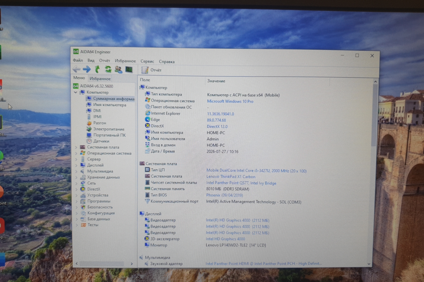Select the Дата / Время value row
This screenshot has width=424, height=282.
coord(222,151)
